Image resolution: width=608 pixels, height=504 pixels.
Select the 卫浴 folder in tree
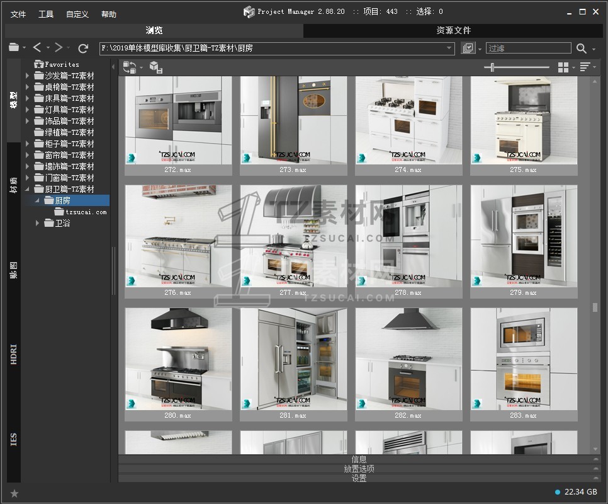click(62, 223)
